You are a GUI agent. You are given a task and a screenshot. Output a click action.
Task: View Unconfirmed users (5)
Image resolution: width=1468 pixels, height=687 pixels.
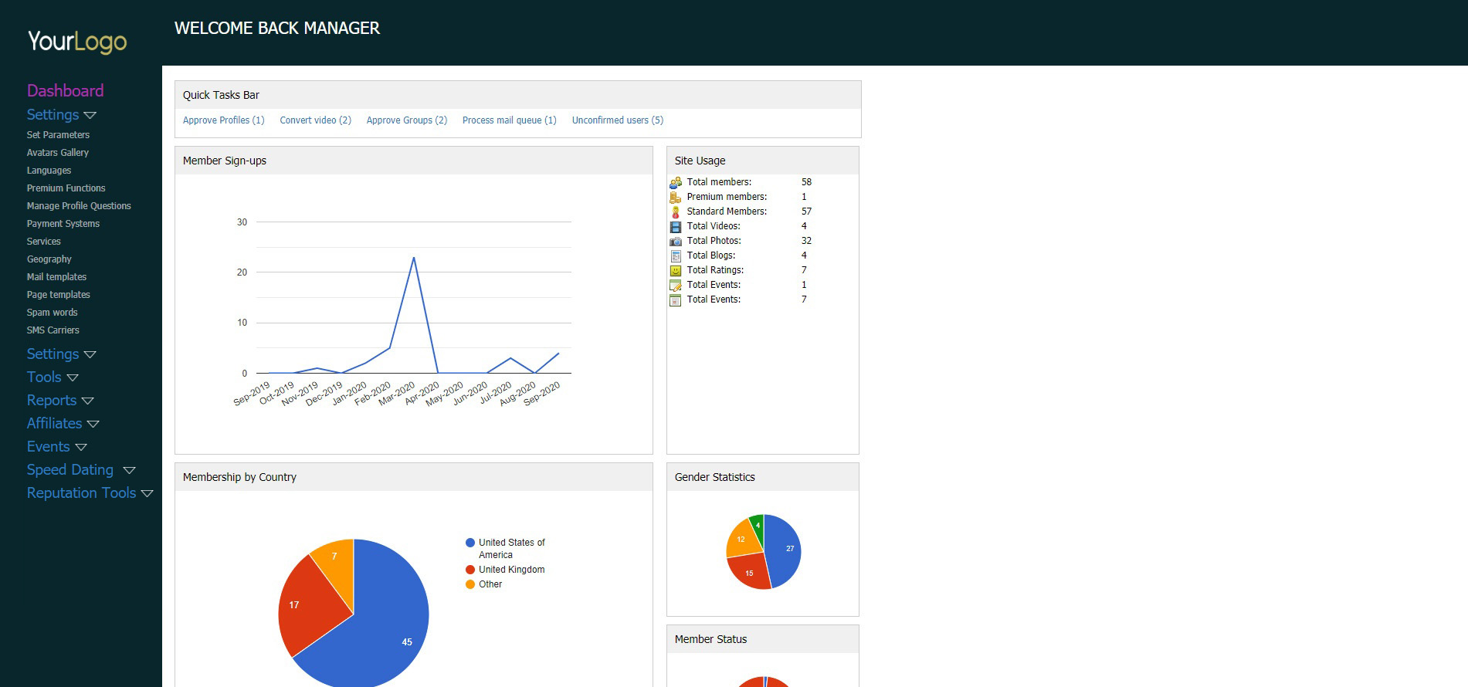[x=618, y=120]
